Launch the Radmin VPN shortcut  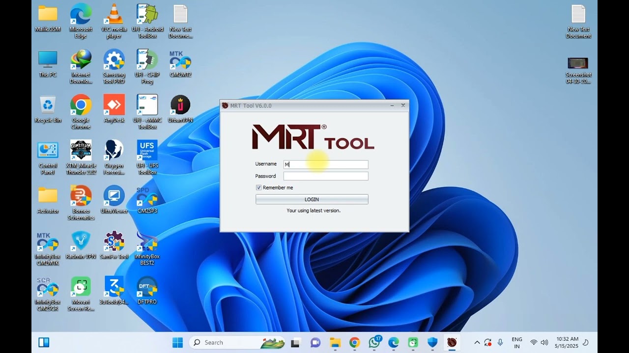point(81,246)
